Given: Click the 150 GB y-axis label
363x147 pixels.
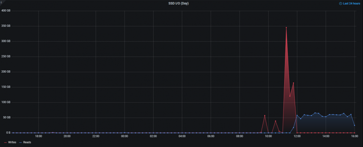Looking at the screenshot, I should (x=6, y=87).
